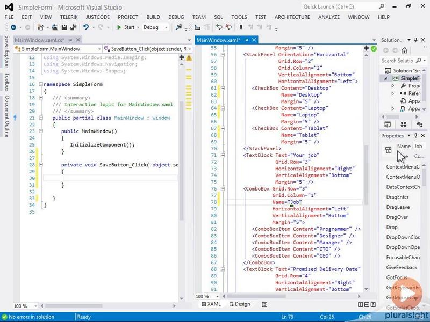430x322 pixels.
Task: Close the MainWindow.xaml tab
Action: [254, 40]
